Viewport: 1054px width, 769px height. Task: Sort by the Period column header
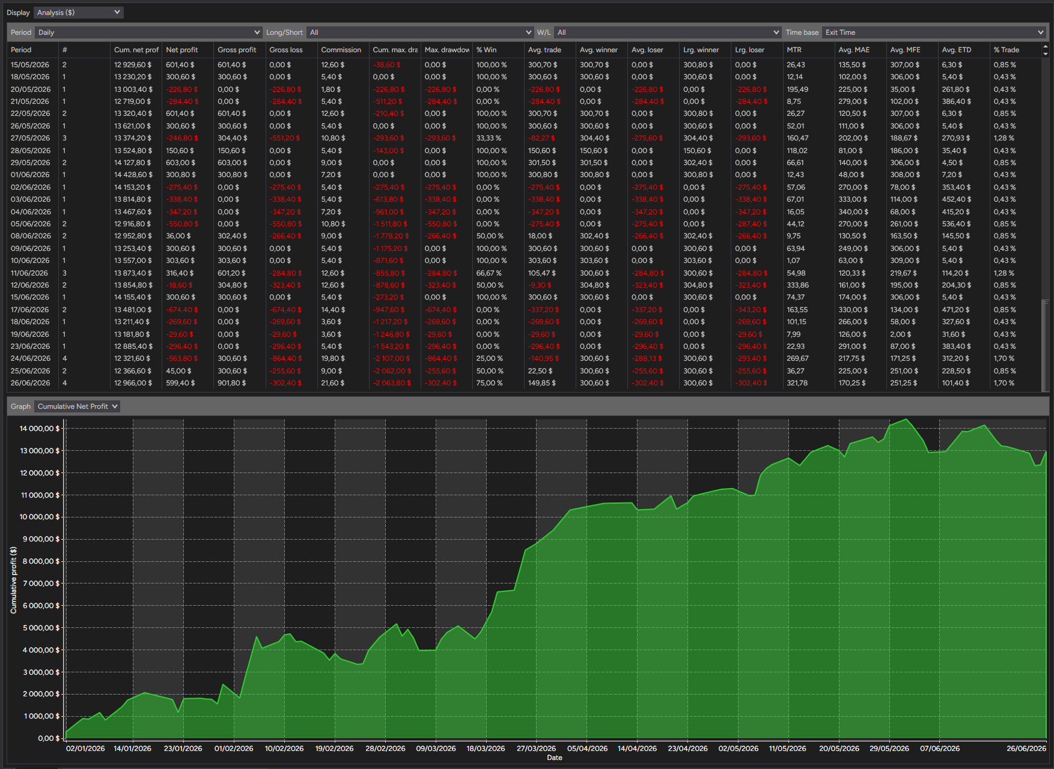coord(32,50)
